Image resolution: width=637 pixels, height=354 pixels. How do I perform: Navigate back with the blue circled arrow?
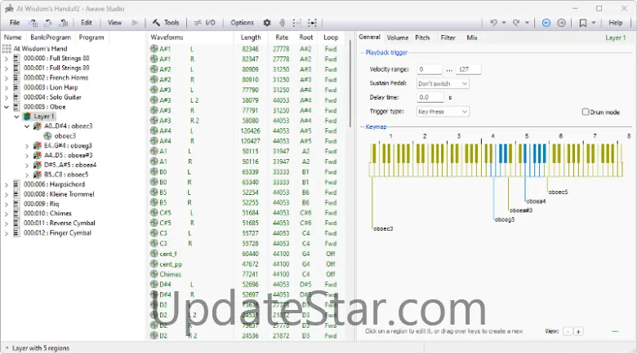click(546, 23)
